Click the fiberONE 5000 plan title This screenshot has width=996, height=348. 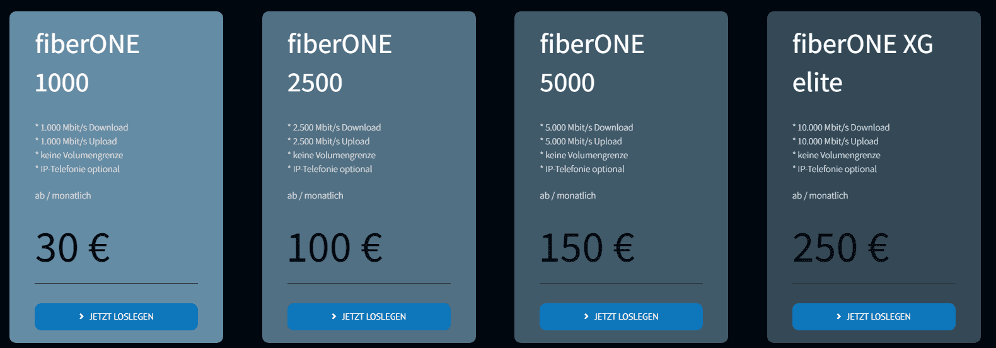click(592, 63)
